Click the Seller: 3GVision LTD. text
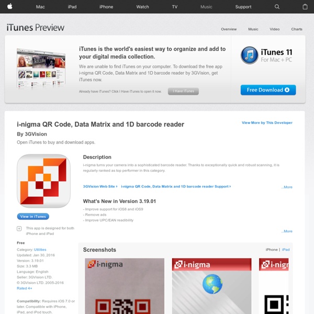Image resolution: width=314 pixels, height=314 pixels. 35,277
